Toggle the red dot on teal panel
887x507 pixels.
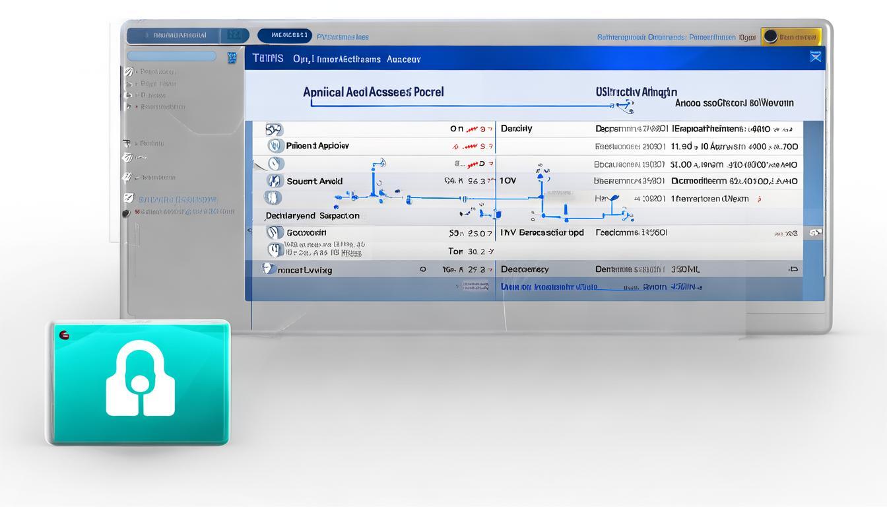click(64, 335)
